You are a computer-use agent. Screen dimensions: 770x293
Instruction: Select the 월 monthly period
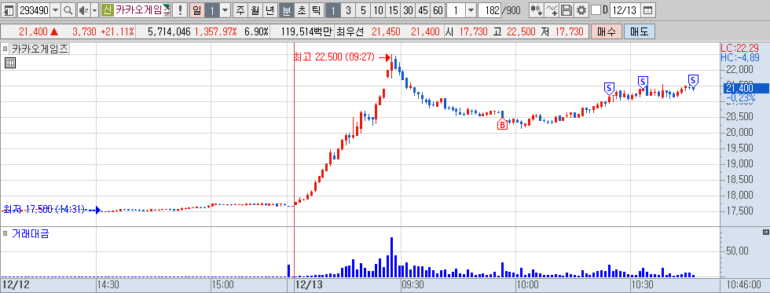255,9
